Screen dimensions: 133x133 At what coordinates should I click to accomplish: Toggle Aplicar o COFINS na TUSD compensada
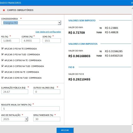click(x=2, y=66)
